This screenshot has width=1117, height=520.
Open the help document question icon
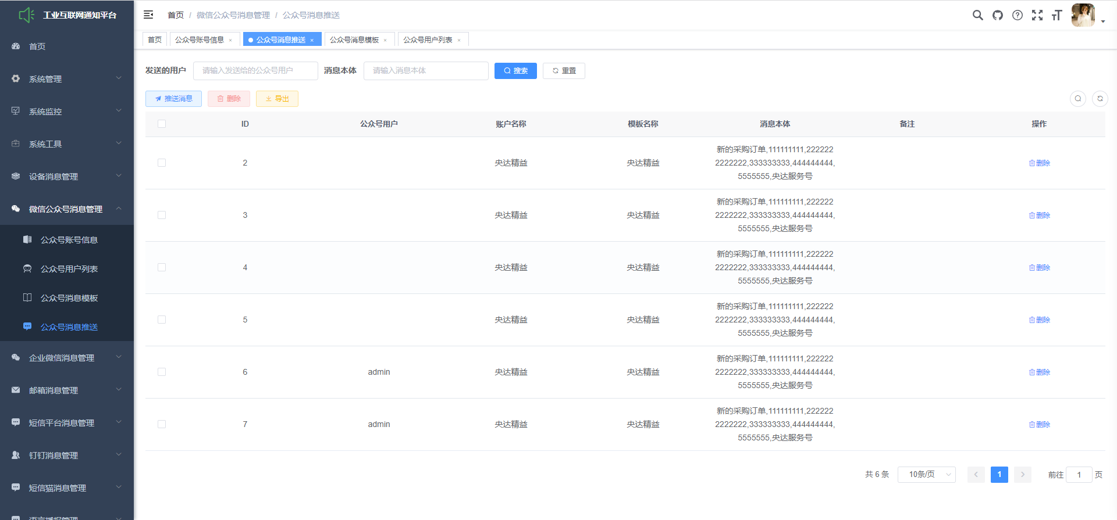[x=1018, y=15]
